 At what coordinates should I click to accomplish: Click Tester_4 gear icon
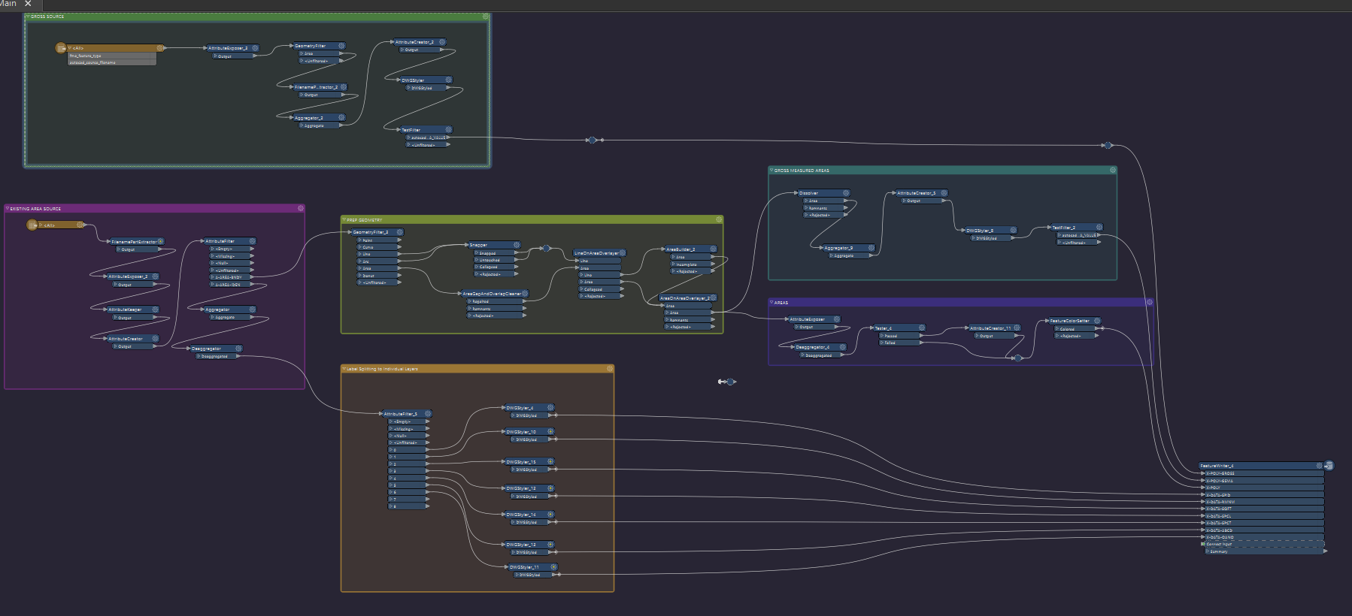[922, 328]
